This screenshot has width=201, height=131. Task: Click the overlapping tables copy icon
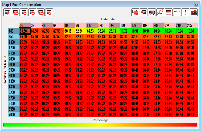pos(135,12)
